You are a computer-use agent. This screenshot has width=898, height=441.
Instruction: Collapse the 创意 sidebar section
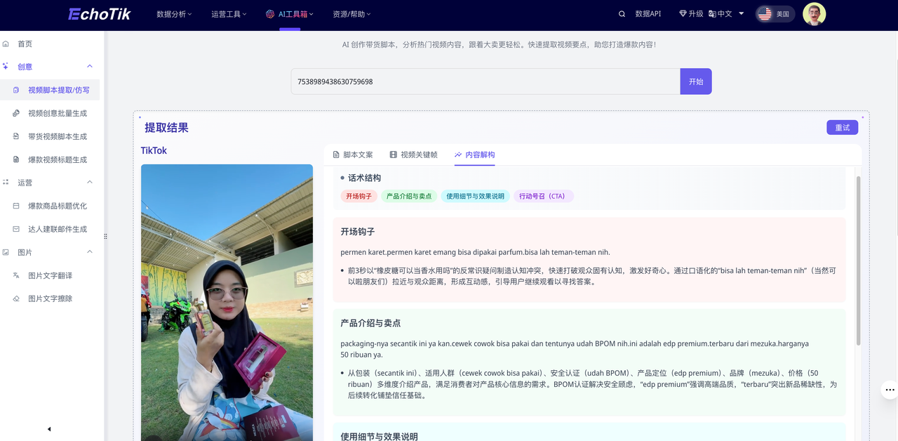(89, 66)
